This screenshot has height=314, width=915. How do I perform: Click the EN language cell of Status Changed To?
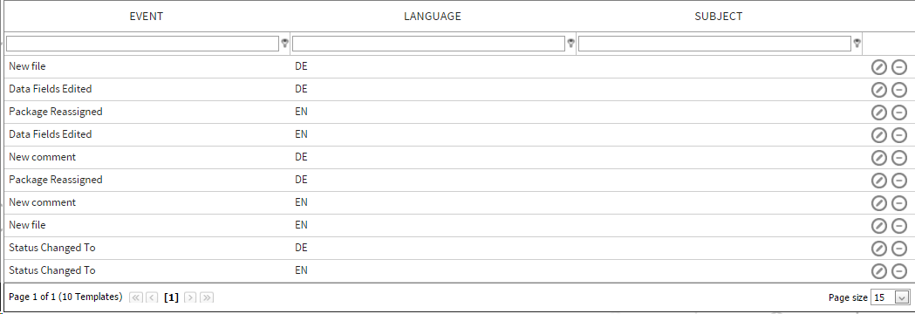click(301, 270)
